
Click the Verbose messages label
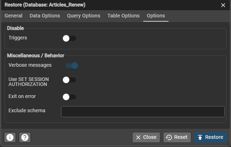coord(30,65)
